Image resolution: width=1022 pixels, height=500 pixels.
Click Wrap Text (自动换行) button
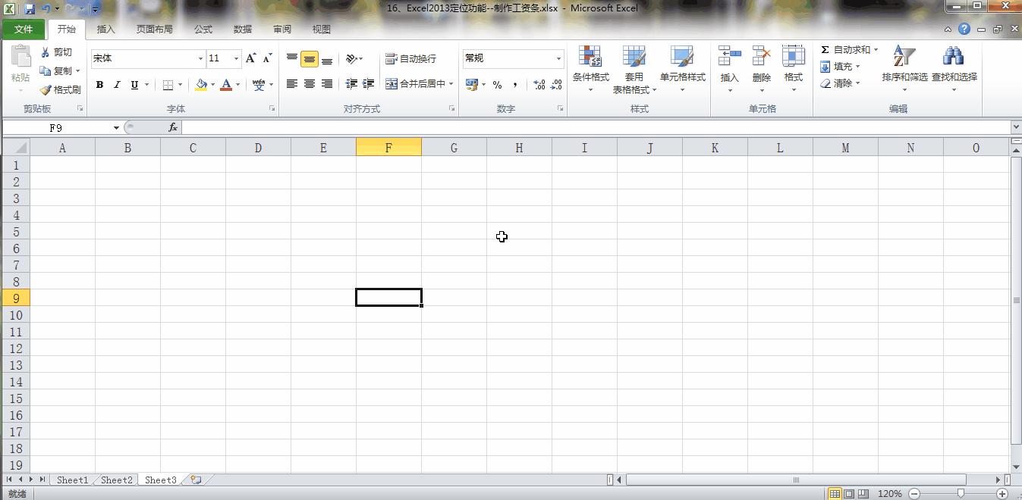coord(410,58)
